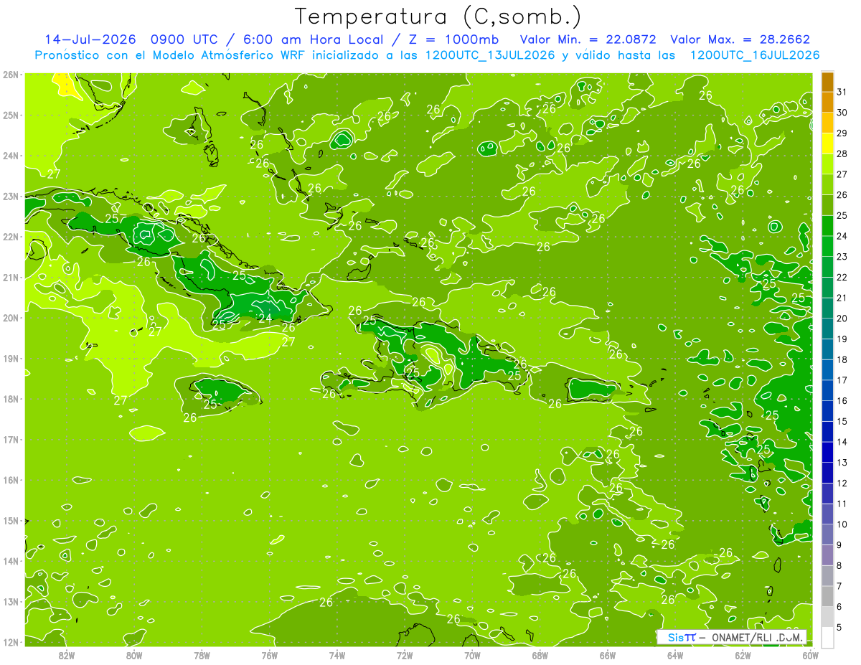
Task: Select the date '14-Jul-2026' in header
Action: coord(90,39)
